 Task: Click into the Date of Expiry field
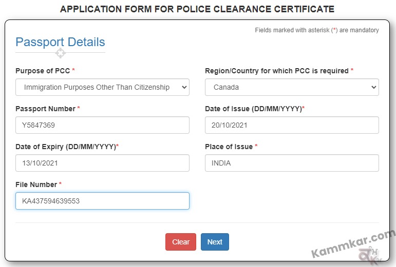pyautogui.click(x=102, y=163)
